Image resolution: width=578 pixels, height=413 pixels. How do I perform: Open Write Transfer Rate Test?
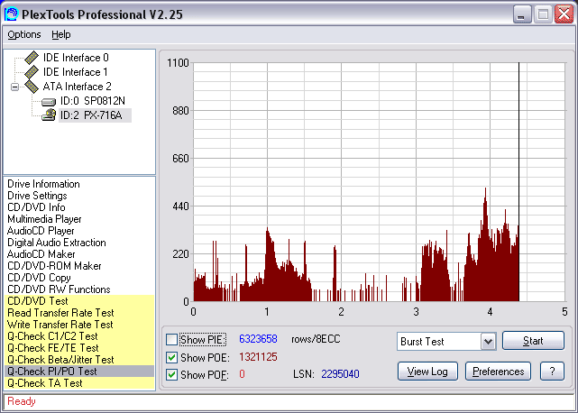coord(79,325)
